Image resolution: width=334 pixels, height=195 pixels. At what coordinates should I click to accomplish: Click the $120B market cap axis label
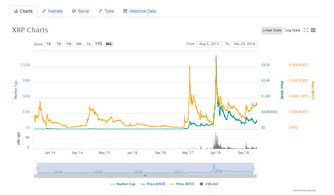click(x=25, y=65)
